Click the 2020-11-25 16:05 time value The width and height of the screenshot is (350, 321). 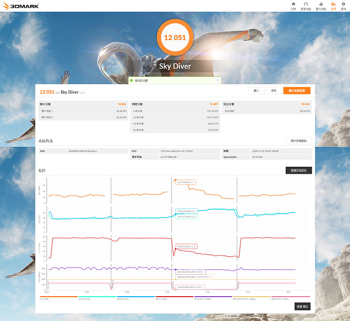265,151
